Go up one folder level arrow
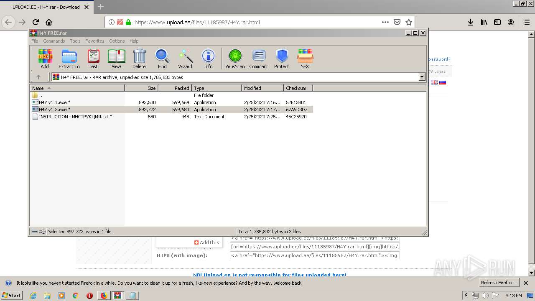This screenshot has height=301, width=535. click(x=38, y=77)
